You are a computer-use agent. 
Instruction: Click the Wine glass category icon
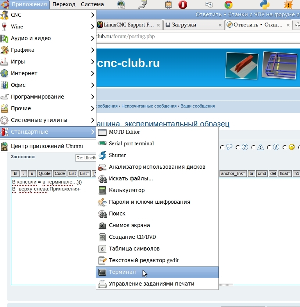tap(4, 27)
